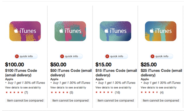Click the quick info button for $25 code
The width and height of the screenshot is (184, 111).
161,56
